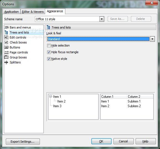This screenshot has height=149, width=160.
Task: Click the Column 1 header
Action: pyautogui.click(x=113, y=96)
